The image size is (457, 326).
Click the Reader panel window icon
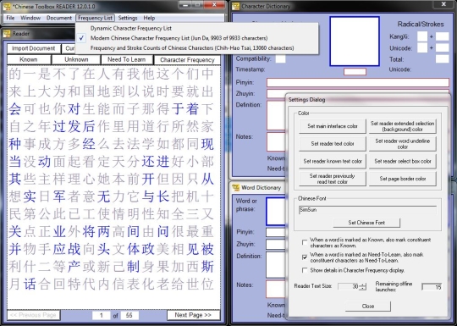pyautogui.click(x=7, y=34)
